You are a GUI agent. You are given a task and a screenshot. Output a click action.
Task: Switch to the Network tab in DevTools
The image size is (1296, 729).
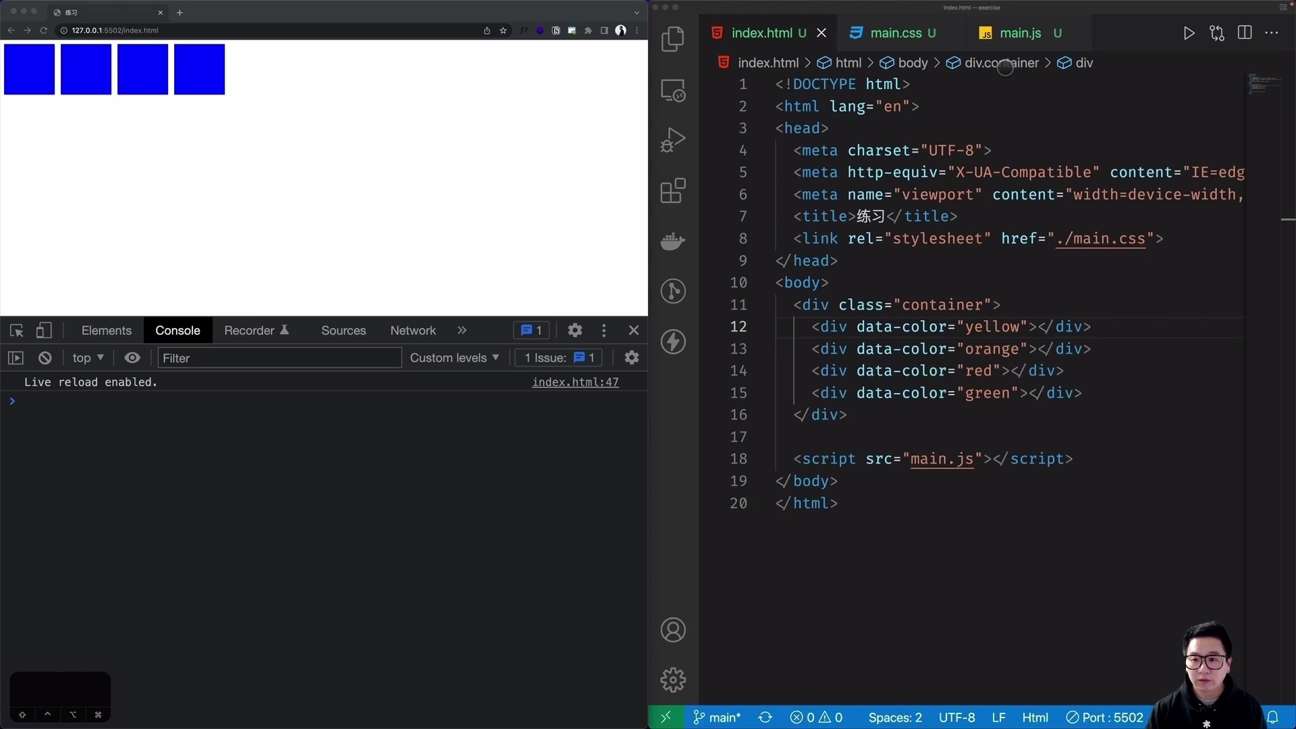(x=413, y=330)
